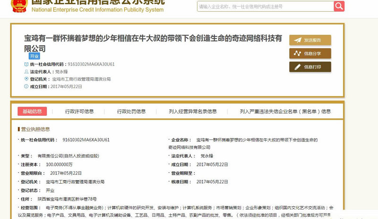Click the 营业期限自 date 2017年05月22日

point(66,173)
